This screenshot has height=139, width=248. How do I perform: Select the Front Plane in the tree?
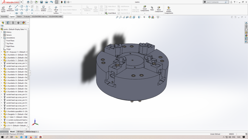pos(10,41)
